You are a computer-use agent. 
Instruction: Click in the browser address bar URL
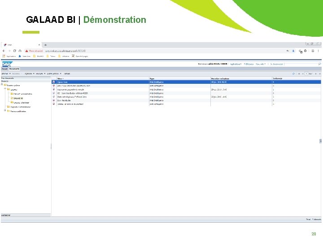point(65,51)
